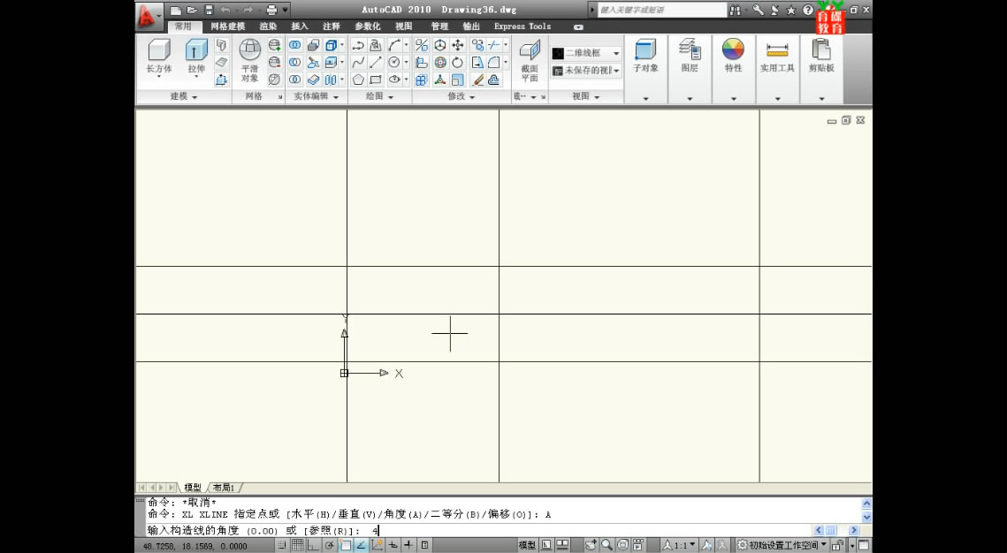The height and width of the screenshot is (553, 1007).
Task: Switch to the 常用 ribbon tab
Action: tap(184, 27)
